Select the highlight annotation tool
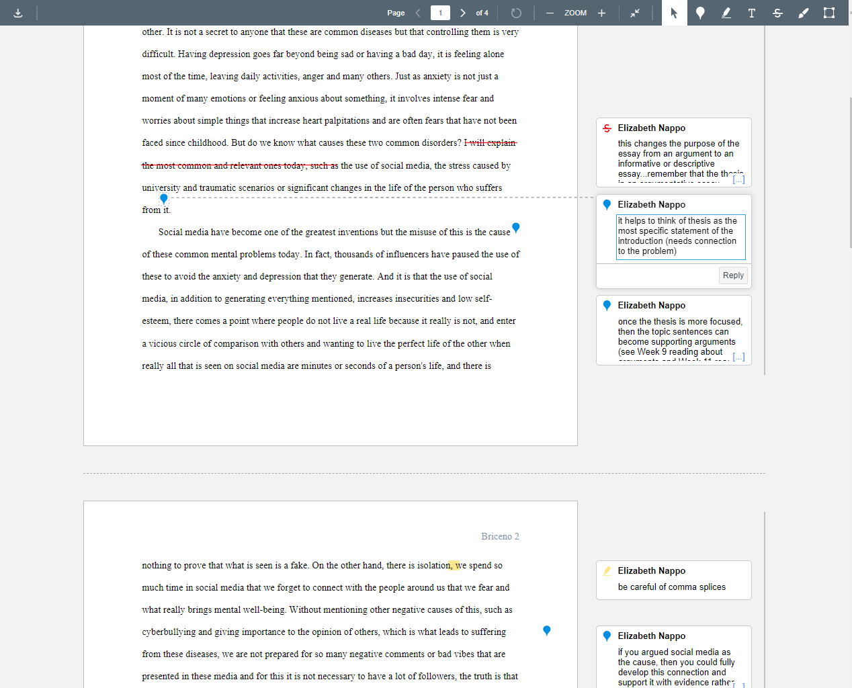Viewport: 852px width, 688px height. click(x=726, y=13)
